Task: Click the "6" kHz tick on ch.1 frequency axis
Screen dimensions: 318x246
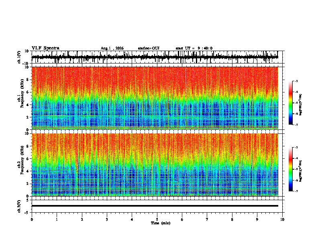Action: click(x=28, y=92)
